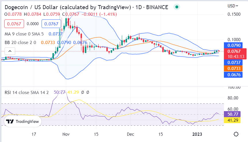
Task: Click the yellow 41.29 RSI MA label
Action: [232, 120]
